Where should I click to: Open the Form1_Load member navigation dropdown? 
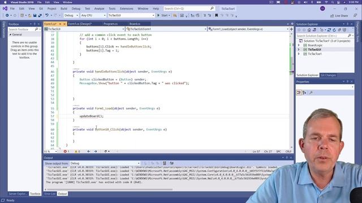click(248, 29)
